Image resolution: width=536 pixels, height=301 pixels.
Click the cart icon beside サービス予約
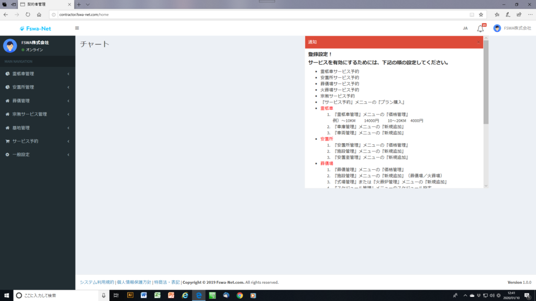[7, 141]
